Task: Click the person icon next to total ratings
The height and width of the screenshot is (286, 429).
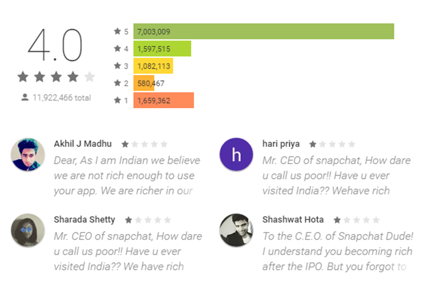Action: coord(25,97)
